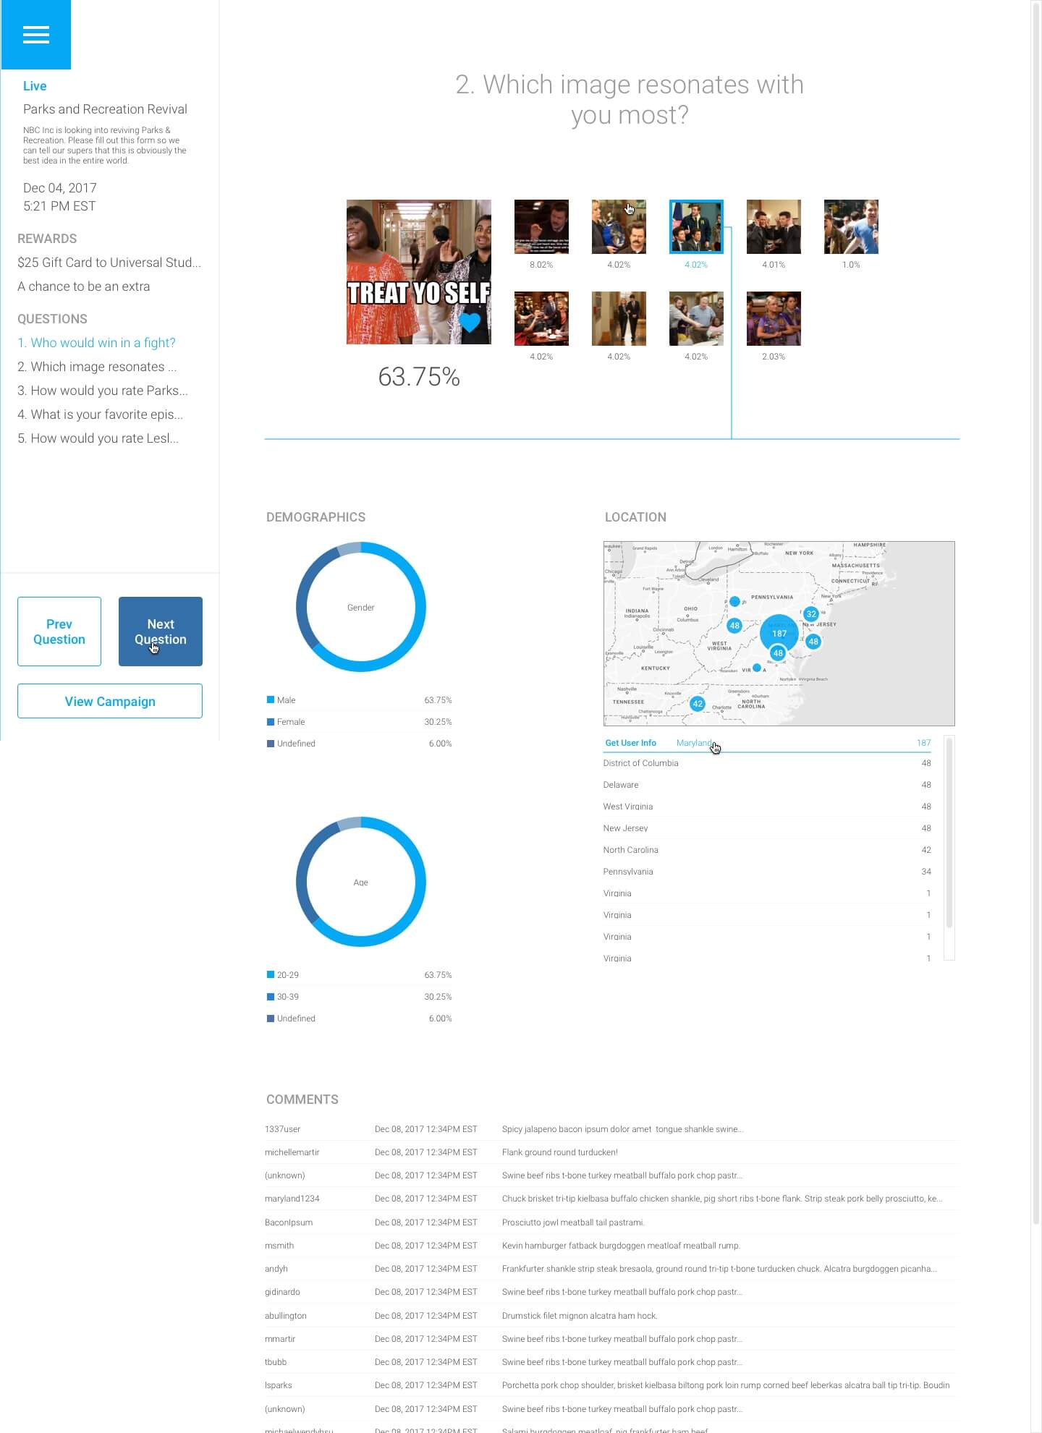
Task: Click the Parks and Recreation Revival title
Action: coord(105,109)
